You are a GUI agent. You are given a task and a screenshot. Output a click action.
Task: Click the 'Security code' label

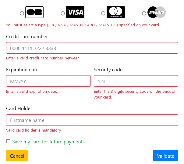click(x=108, y=70)
